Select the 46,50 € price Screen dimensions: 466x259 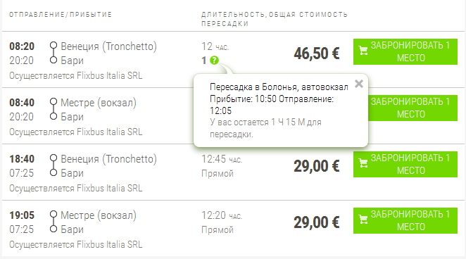(317, 53)
